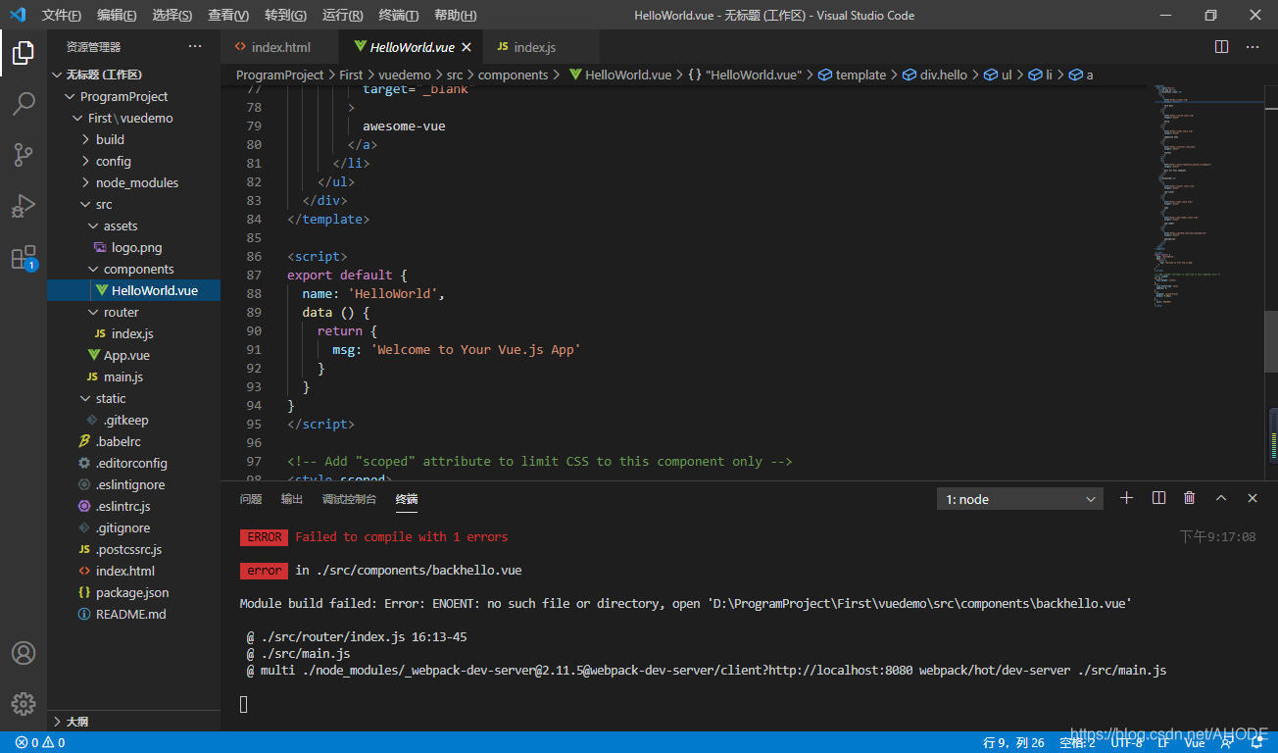
Task: Click the terminal input cursor line
Action: click(x=244, y=704)
